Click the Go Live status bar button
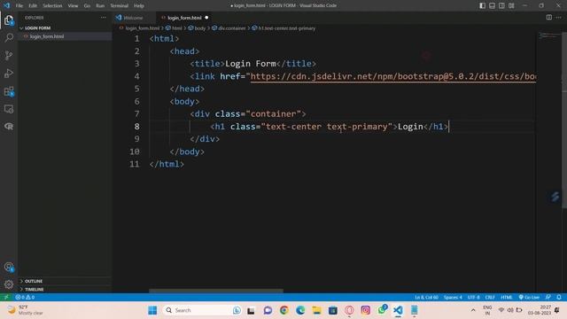Screen dimensions: 567x319 [x=529, y=297]
